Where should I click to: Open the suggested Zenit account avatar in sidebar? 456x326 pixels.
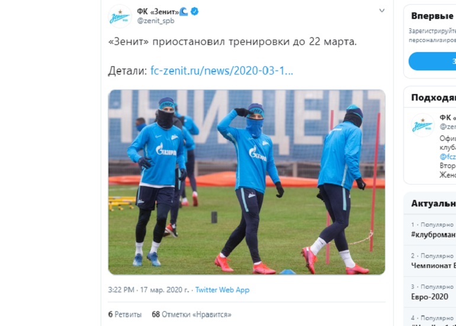pos(423,125)
